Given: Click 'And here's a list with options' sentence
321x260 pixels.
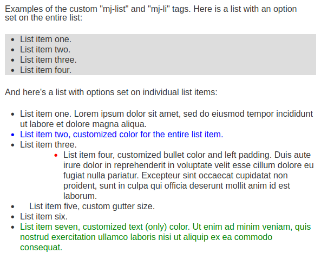Looking at the screenshot, I should tap(111, 92).
